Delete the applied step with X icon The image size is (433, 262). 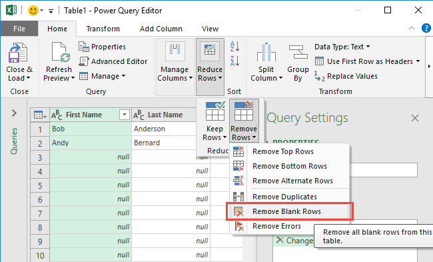click(280, 240)
